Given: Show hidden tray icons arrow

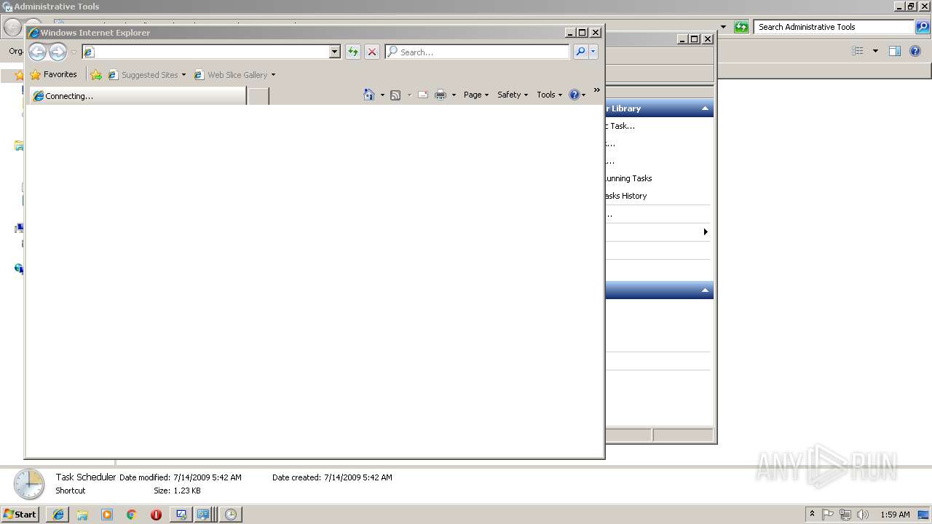Looking at the screenshot, I should (812, 514).
